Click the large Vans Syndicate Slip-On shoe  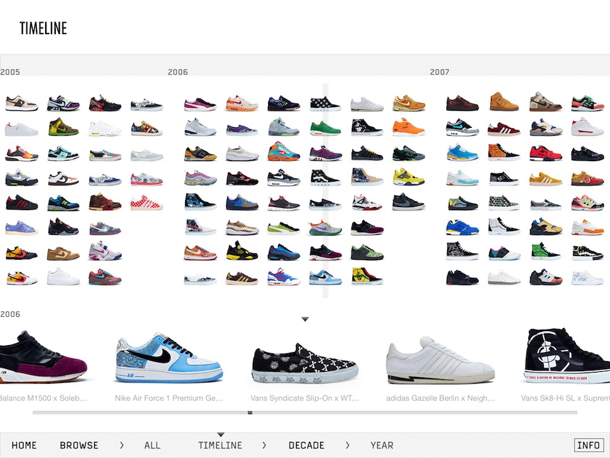click(304, 363)
